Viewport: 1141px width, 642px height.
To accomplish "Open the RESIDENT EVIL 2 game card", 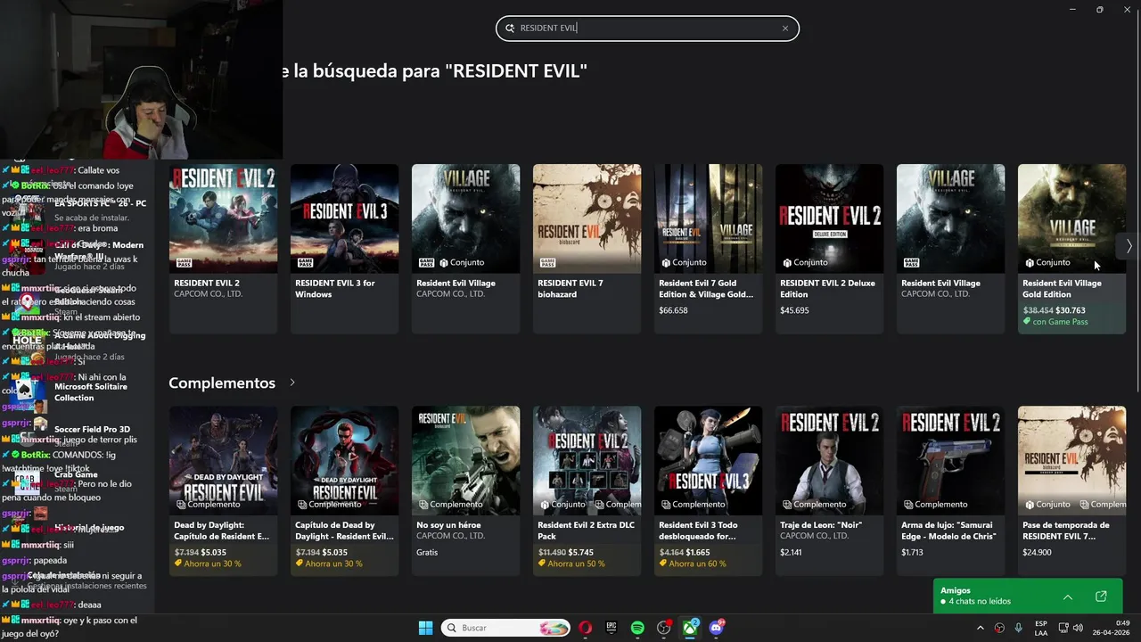I will pos(223,249).
